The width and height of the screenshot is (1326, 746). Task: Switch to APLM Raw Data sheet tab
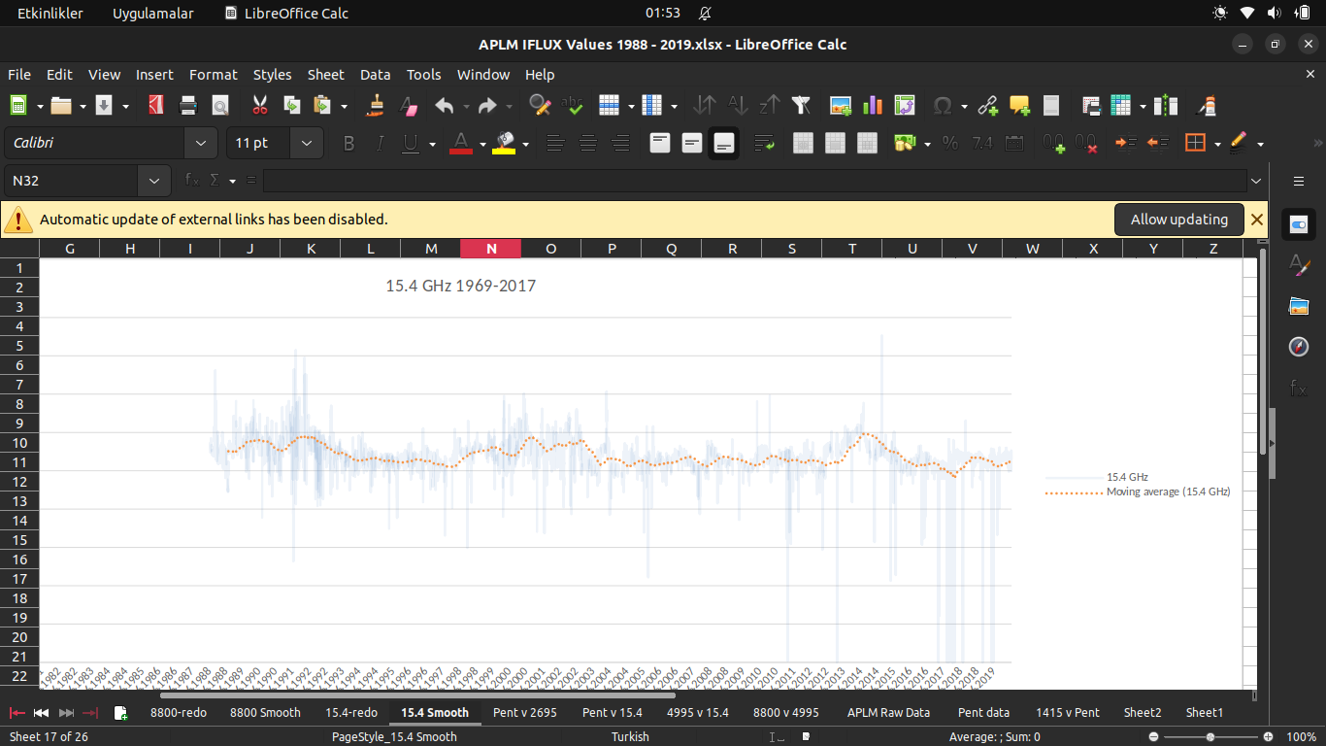[888, 712]
